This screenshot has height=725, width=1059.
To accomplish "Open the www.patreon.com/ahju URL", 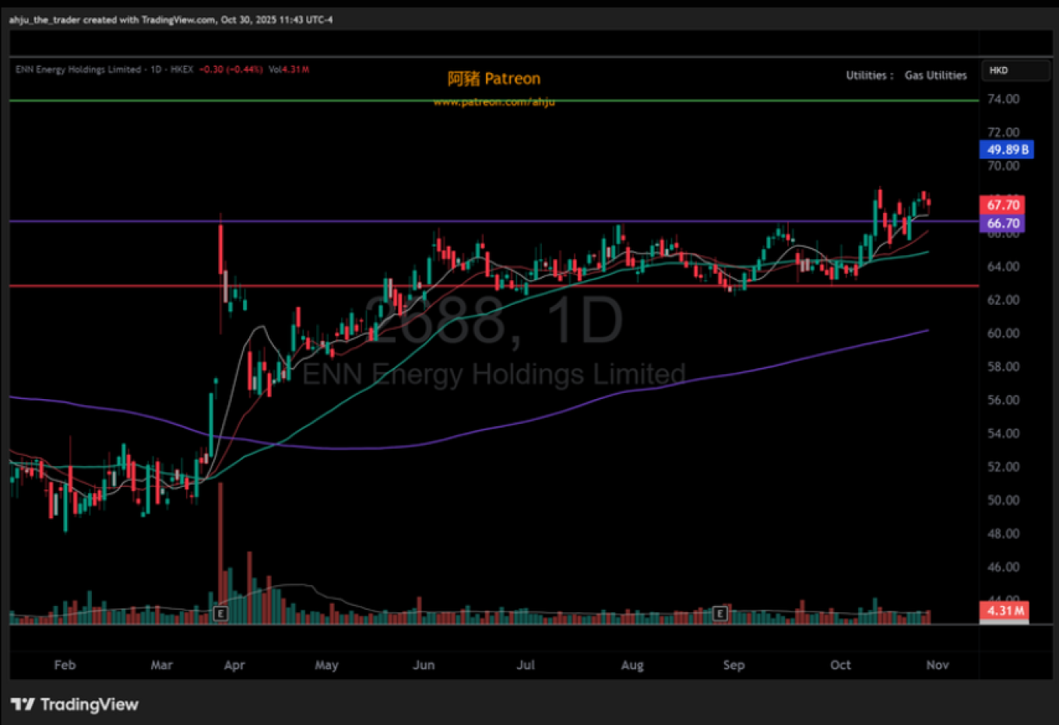I will (x=494, y=102).
